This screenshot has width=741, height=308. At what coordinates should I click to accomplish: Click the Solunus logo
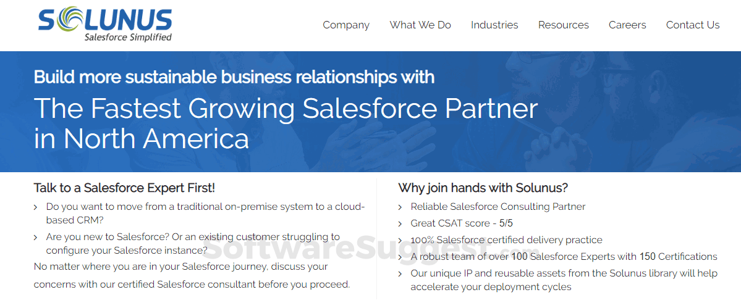(104, 20)
